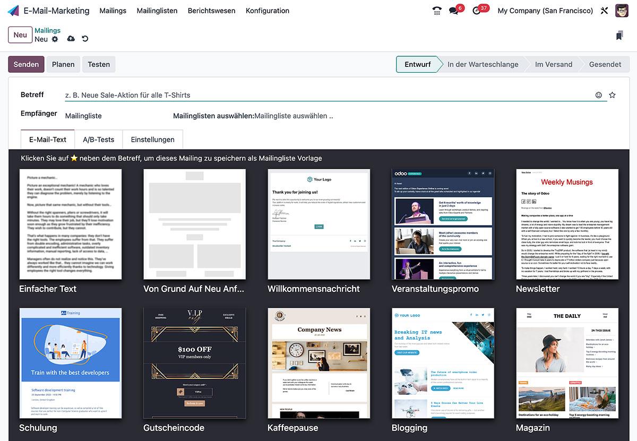Click the Empfänger field label
Viewport: 637px width, 441px height.
point(39,114)
